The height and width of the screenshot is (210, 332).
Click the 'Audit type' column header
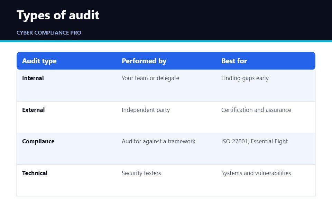coord(39,61)
